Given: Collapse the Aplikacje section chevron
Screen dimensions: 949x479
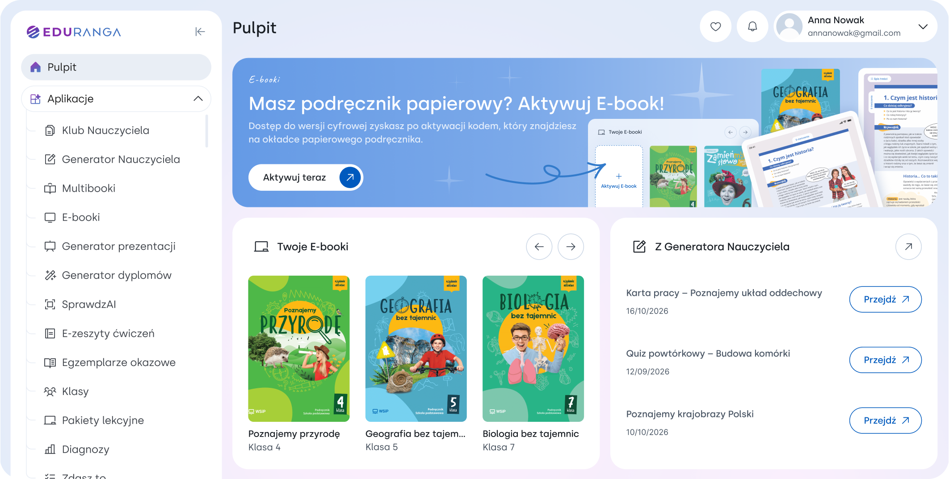Looking at the screenshot, I should [x=198, y=99].
